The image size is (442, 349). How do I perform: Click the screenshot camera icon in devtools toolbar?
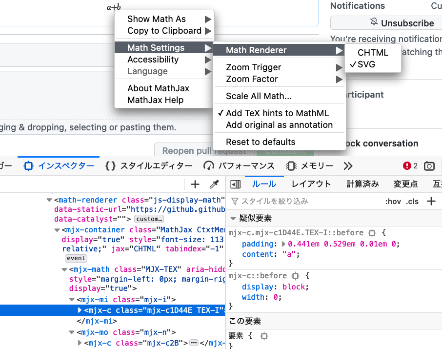[429, 166]
